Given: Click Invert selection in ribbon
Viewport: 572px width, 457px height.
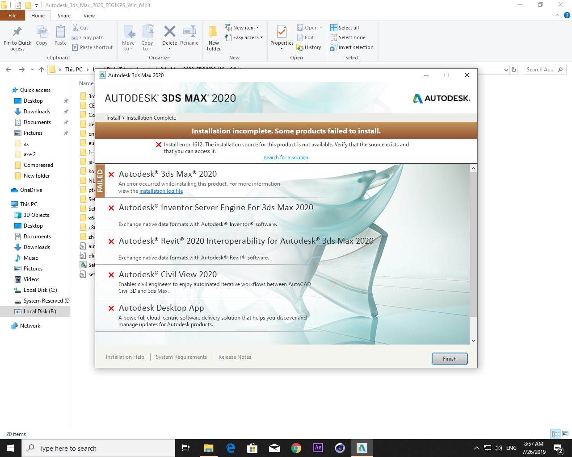Looking at the screenshot, I should point(352,47).
